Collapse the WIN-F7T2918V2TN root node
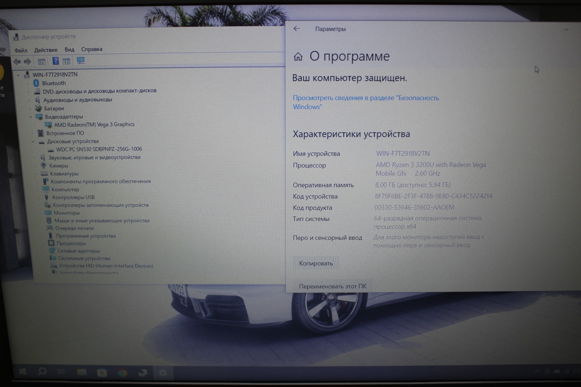The height and width of the screenshot is (387, 581). tap(18, 75)
